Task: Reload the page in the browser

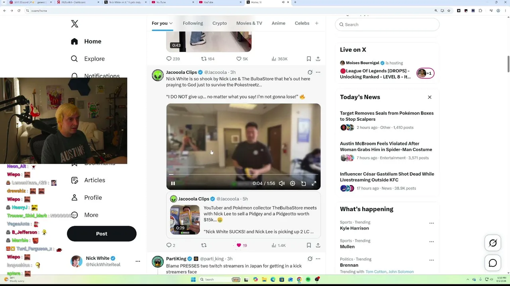Action: tap(19, 11)
